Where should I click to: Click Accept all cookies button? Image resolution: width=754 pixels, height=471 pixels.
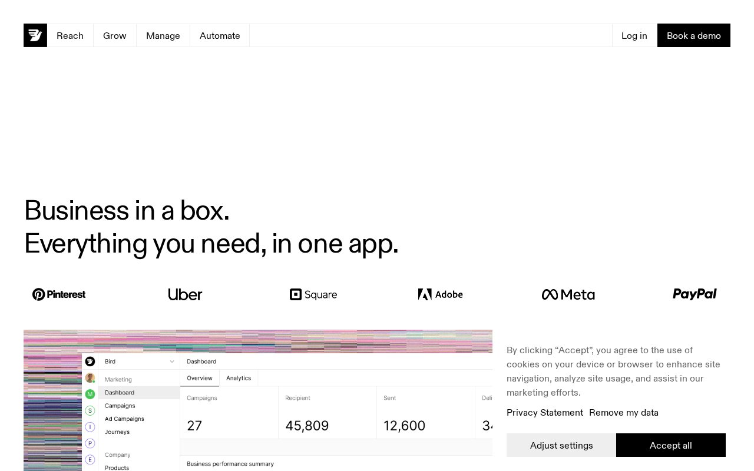coord(671,445)
